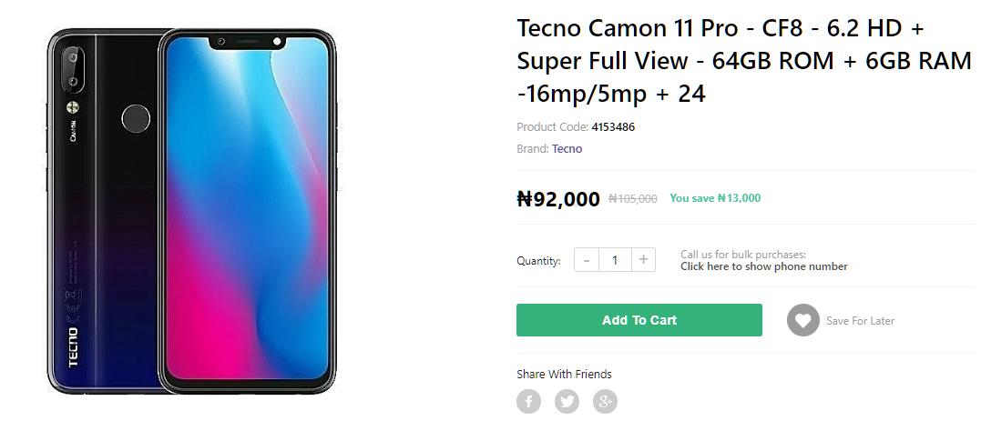Viewport: 981px width, 431px height.
Task: Click here to show phone number
Action: coord(763,266)
